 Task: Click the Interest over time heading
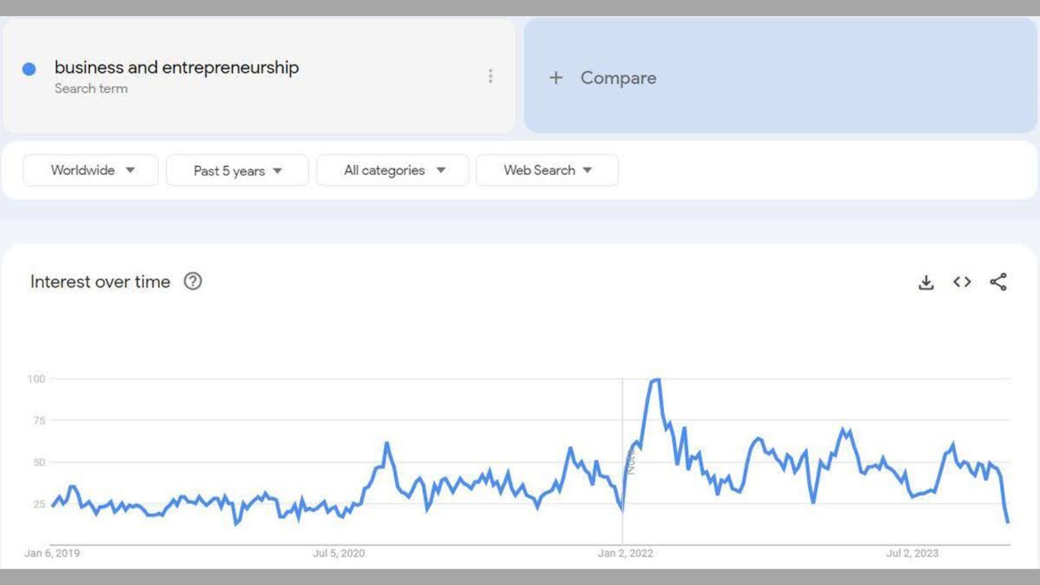[100, 282]
